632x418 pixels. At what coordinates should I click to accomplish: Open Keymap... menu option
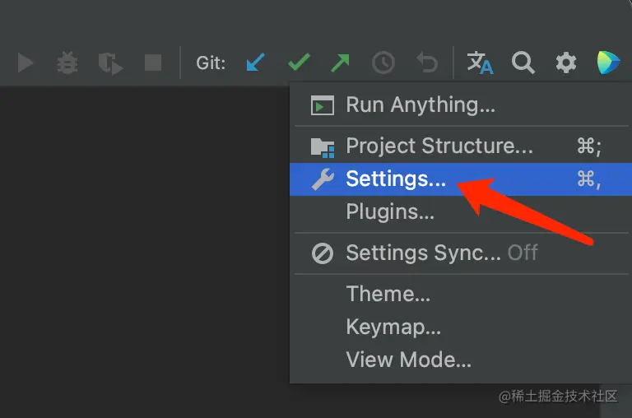pyautogui.click(x=461, y=327)
